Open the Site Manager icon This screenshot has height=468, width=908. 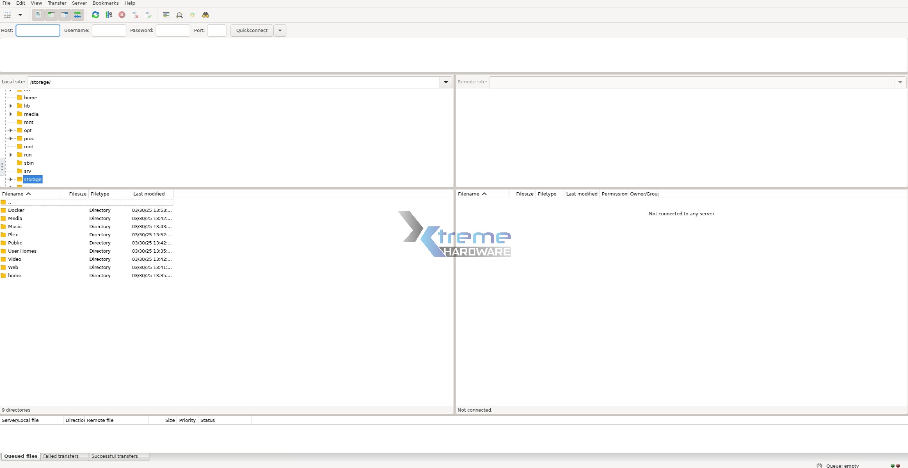pyautogui.click(x=7, y=15)
